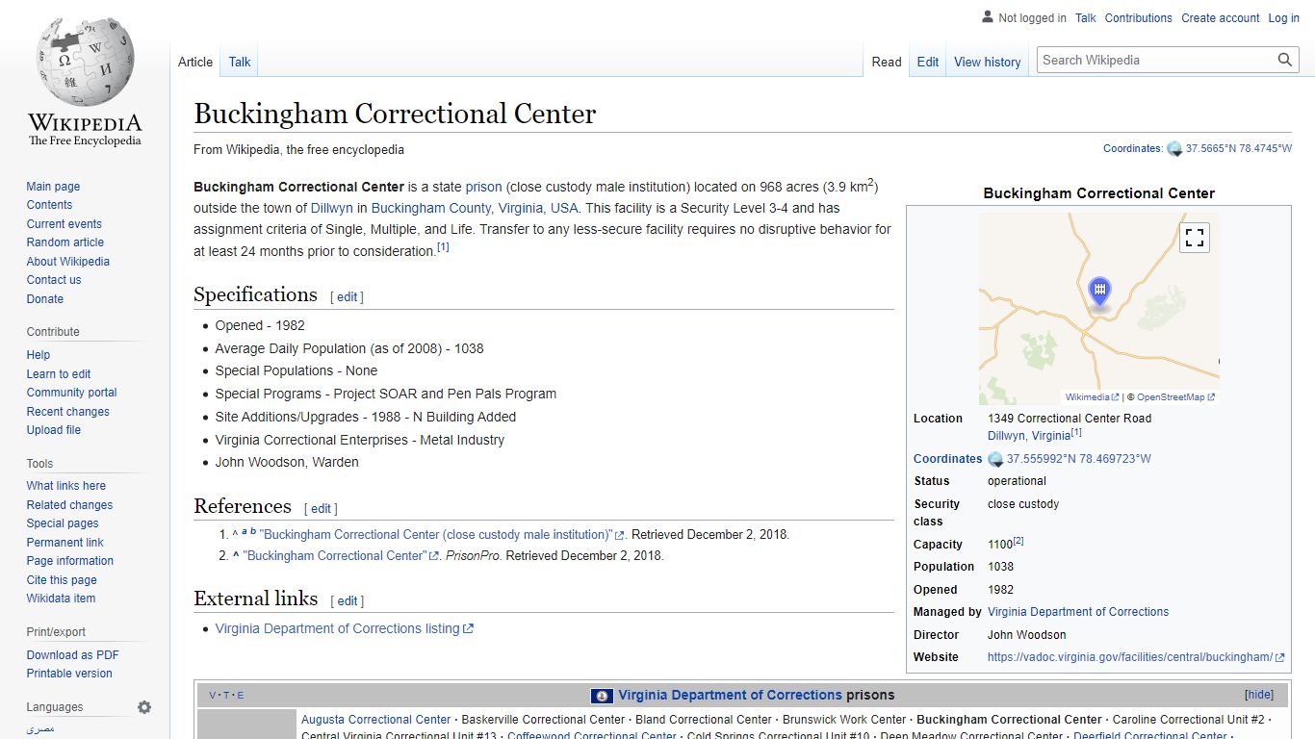The image size is (1315, 739).
Task: Open the Donate link
Action: (45, 299)
